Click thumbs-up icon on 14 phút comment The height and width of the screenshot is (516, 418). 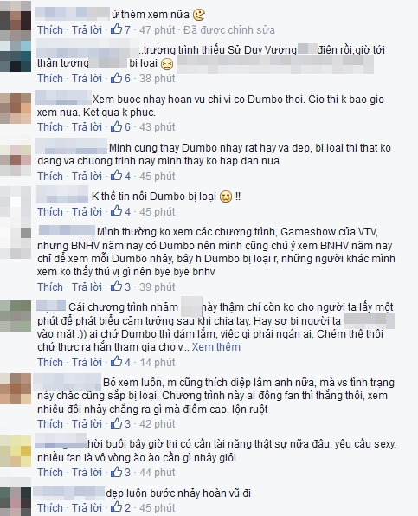click(116, 362)
